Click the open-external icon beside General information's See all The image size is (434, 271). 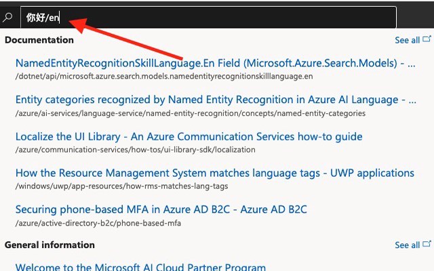[426, 245]
